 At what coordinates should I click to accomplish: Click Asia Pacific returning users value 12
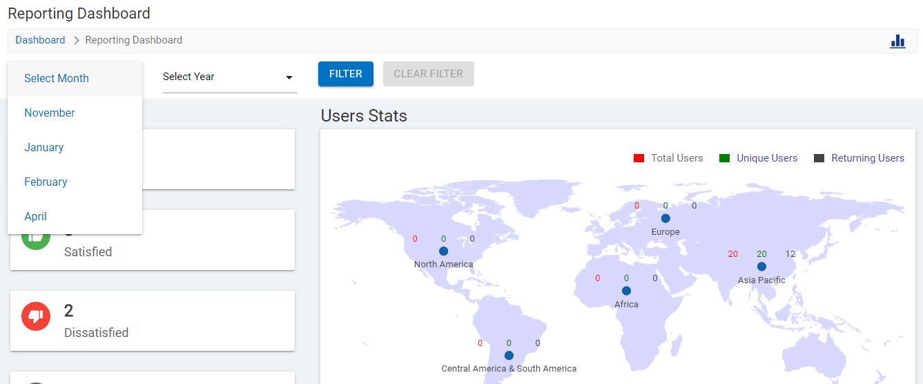tap(790, 254)
